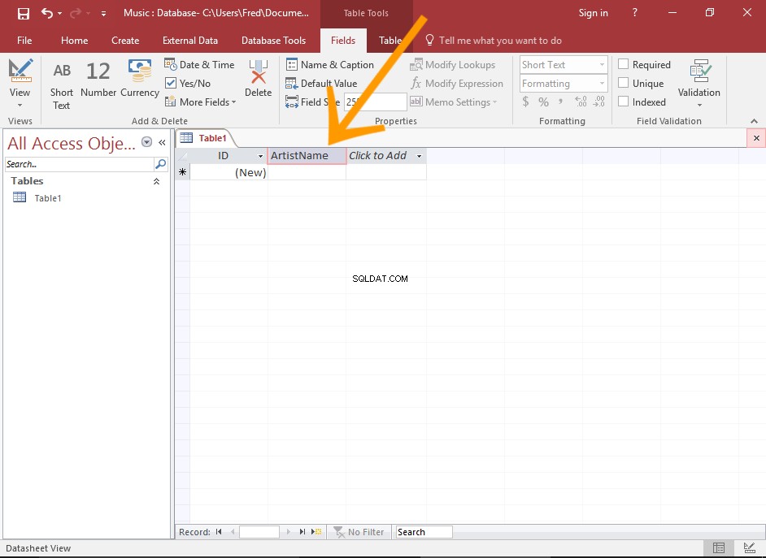Click the record navigator Search box
This screenshot has height=558, width=766.
pyautogui.click(x=424, y=532)
